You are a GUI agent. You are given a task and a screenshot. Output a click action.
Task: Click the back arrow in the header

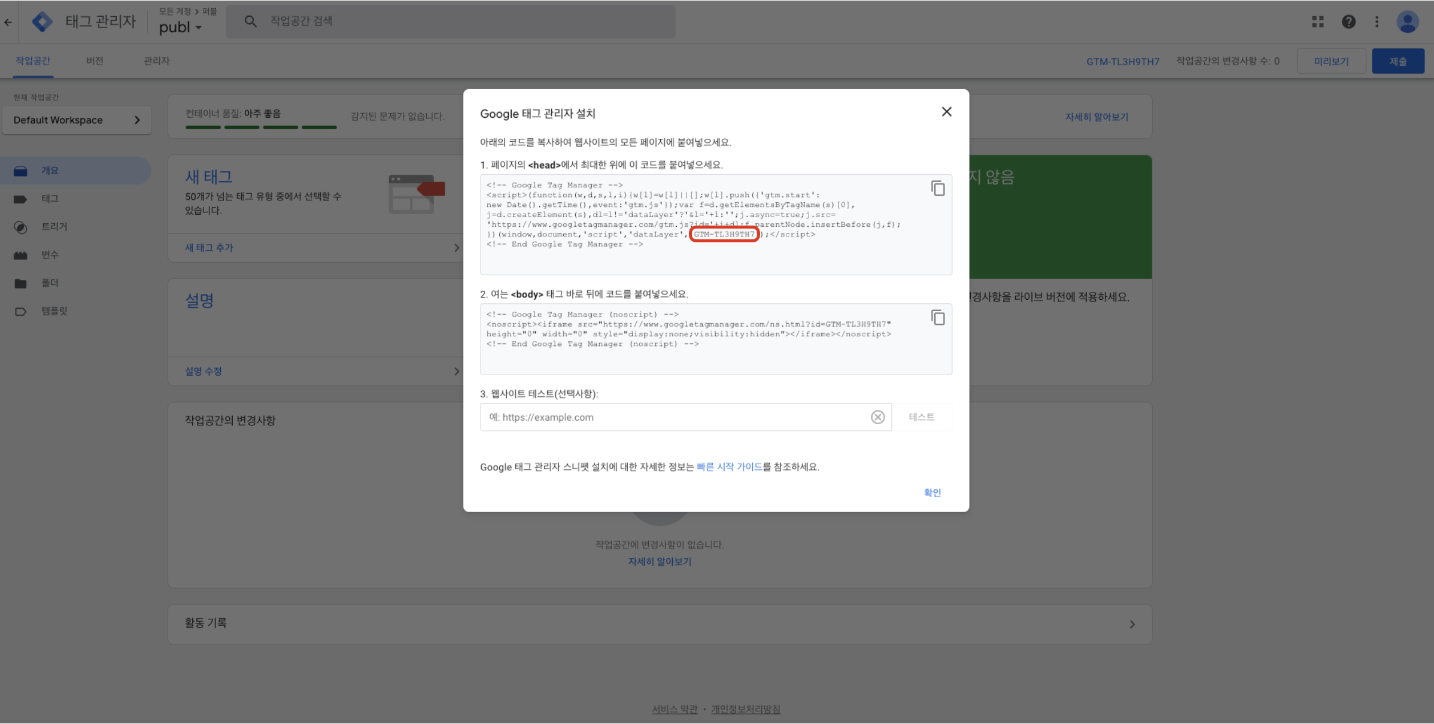[x=8, y=22]
